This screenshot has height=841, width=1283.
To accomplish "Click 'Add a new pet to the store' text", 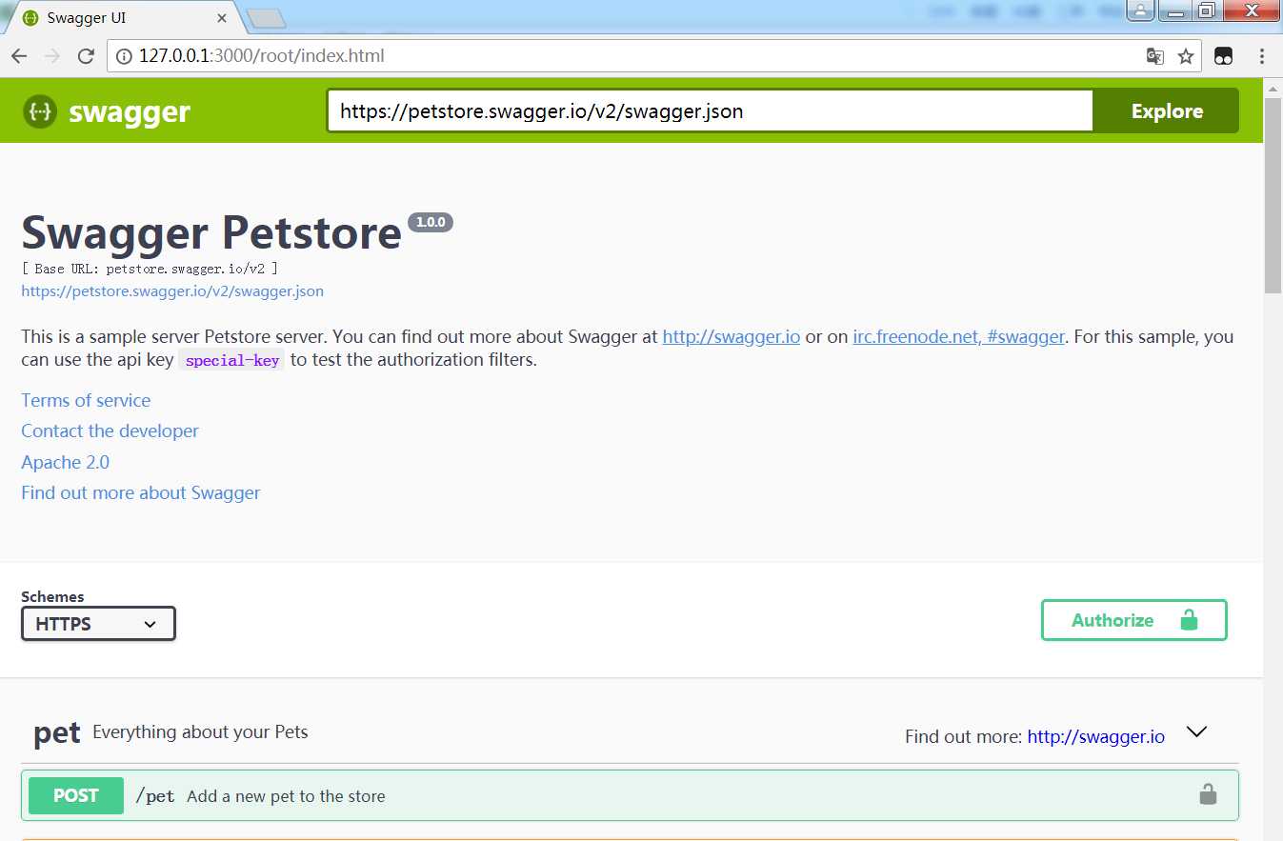I will 286,796.
